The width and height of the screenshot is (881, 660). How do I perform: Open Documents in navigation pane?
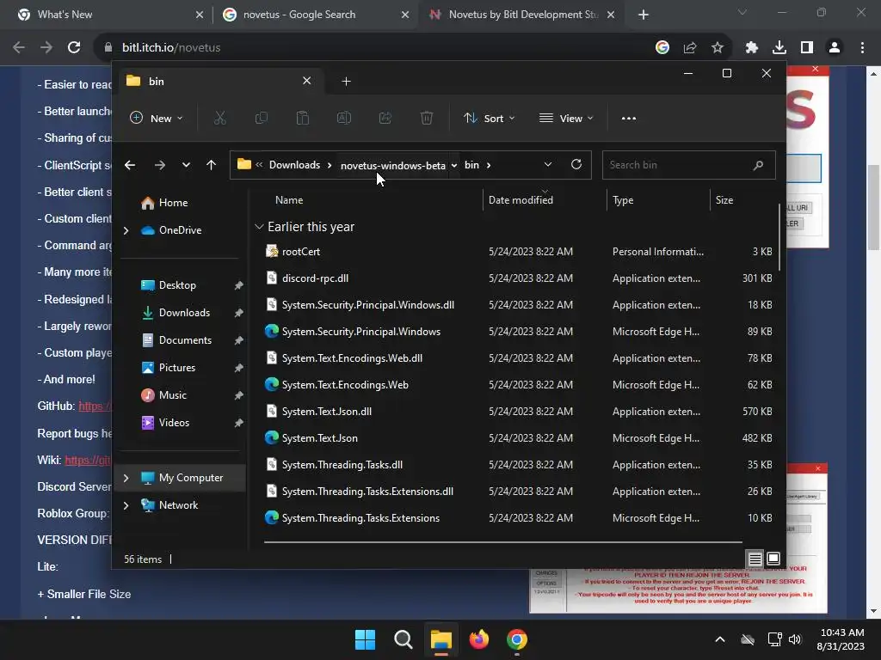tap(185, 340)
